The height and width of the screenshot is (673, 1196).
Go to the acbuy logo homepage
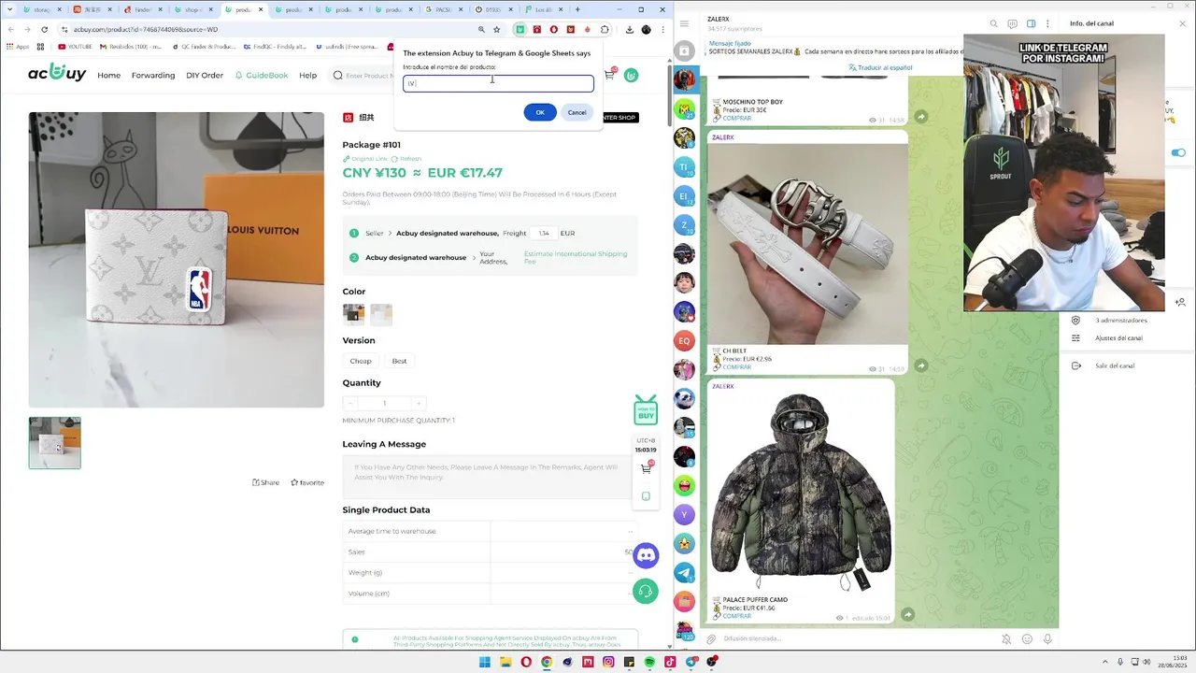pos(57,74)
